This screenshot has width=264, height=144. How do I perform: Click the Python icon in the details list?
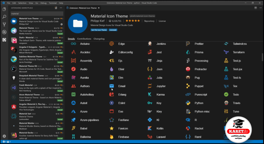(188, 103)
